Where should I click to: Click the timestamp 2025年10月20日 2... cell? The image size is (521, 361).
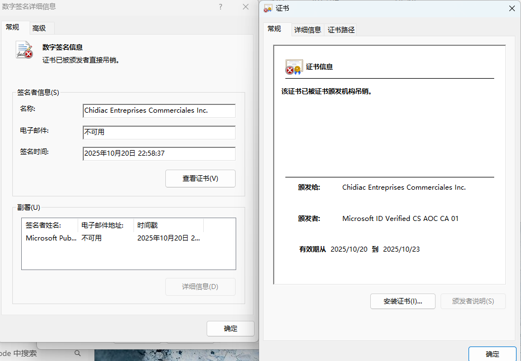click(169, 238)
